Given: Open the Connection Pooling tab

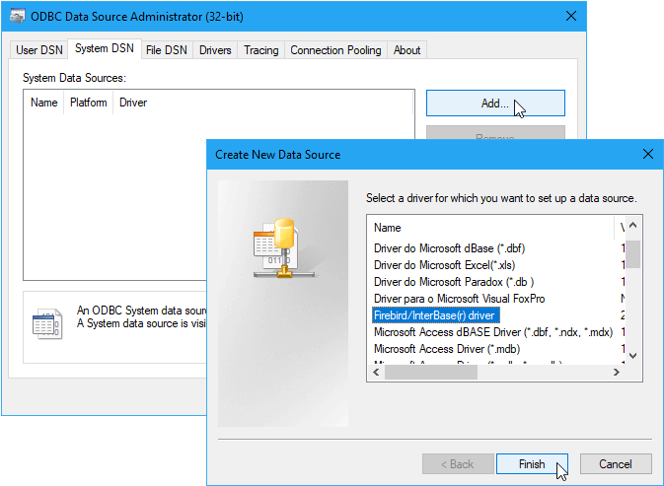Looking at the screenshot, I should click(335, 50).
